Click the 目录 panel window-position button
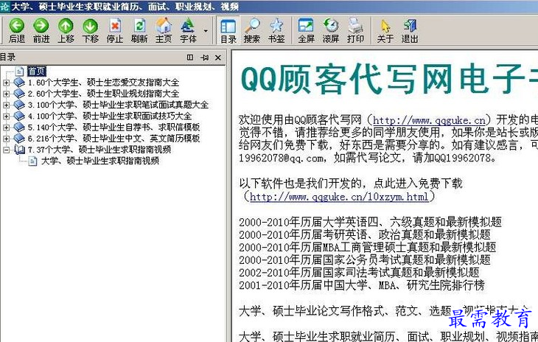The width and height of the screenshot is (538, 342). click(x=190, y=57)
